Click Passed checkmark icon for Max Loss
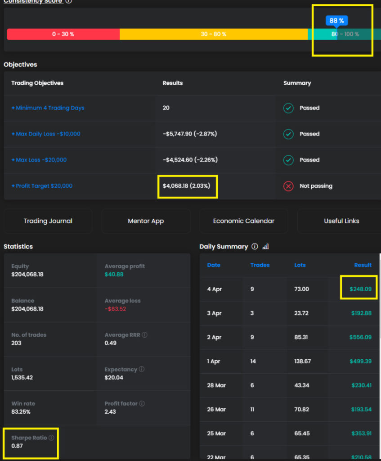The height and width of the screenshot is (461, 381). click(288, 160)
